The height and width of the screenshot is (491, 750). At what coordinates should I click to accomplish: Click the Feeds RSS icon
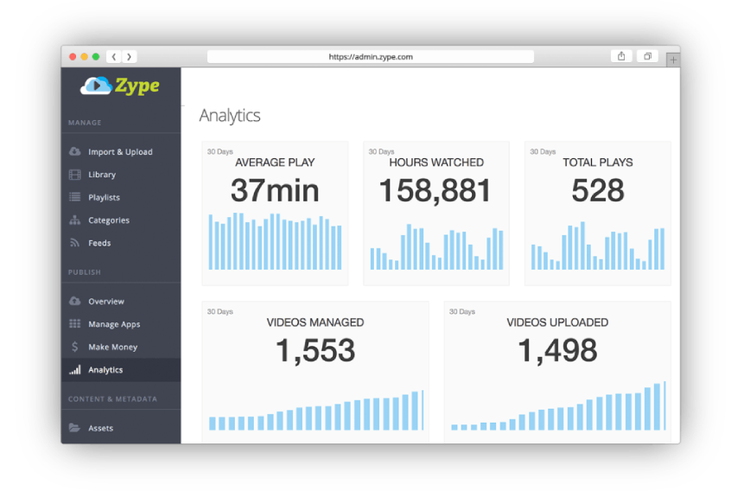click(x=75, y=243)
